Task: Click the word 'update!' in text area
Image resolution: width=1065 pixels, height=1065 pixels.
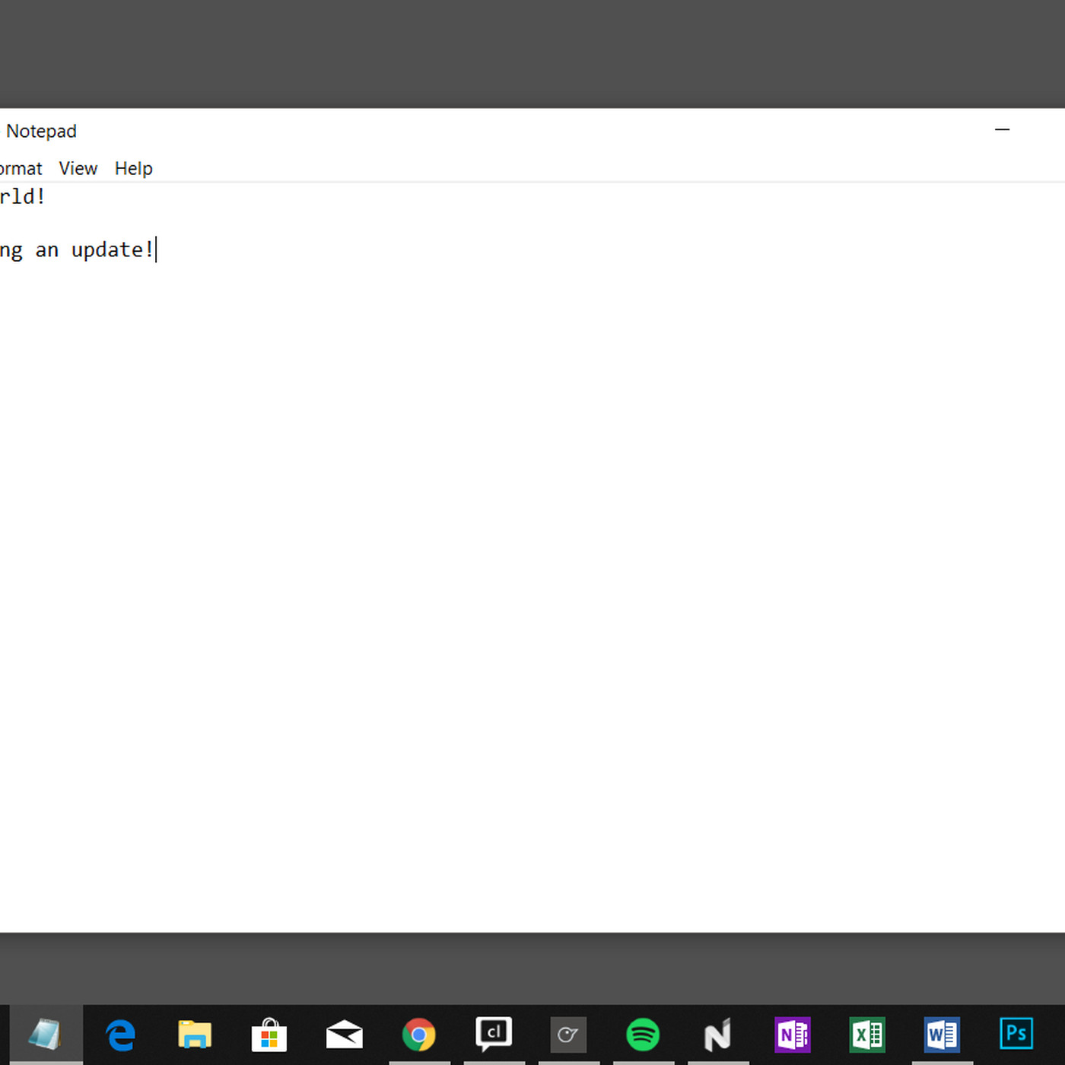Action: (x=112, y=250)
